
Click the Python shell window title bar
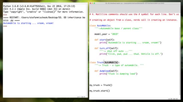45,3
